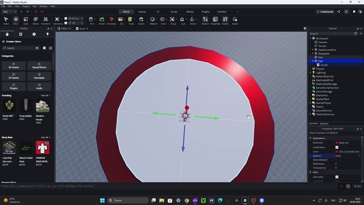This screenshot has height=205, width=364.
Task: Activate the Move tool
Action: tap(16, 20)
